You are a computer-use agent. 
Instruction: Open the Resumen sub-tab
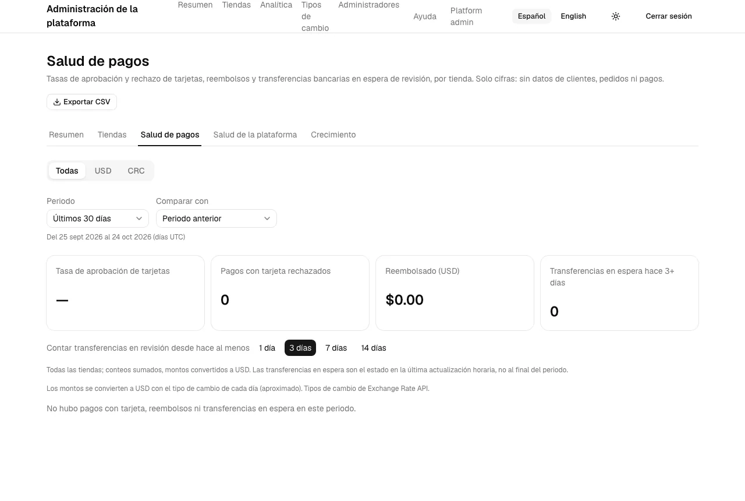click(66, 135)
